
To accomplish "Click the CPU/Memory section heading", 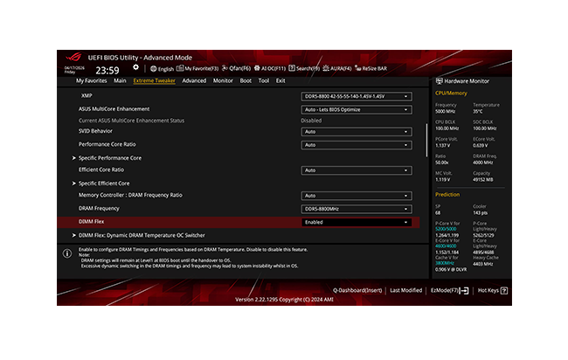I will click(x=451, y=93).
